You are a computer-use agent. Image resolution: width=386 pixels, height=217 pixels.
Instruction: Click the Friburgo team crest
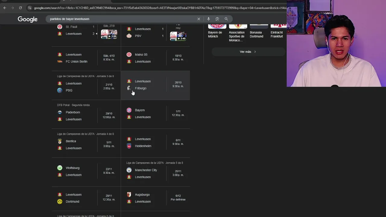129,88
